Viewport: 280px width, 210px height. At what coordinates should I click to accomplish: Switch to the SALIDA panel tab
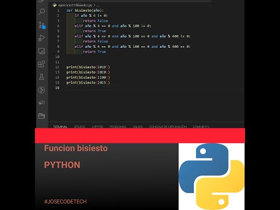coord(138,127)
